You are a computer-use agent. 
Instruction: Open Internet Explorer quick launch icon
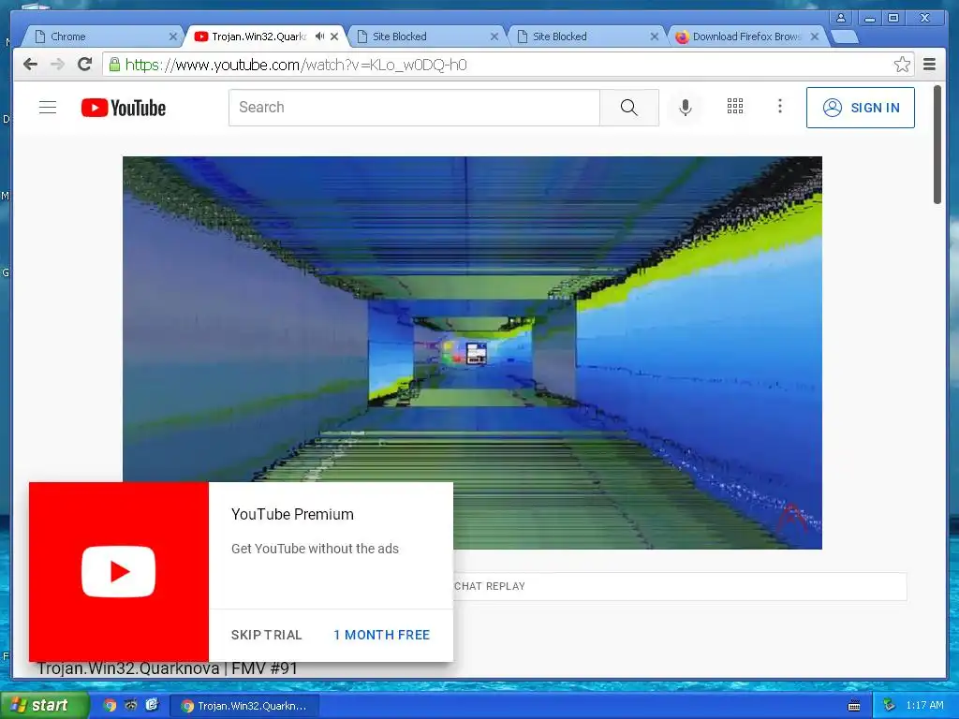pyautogui.click(x=152, y=706)
